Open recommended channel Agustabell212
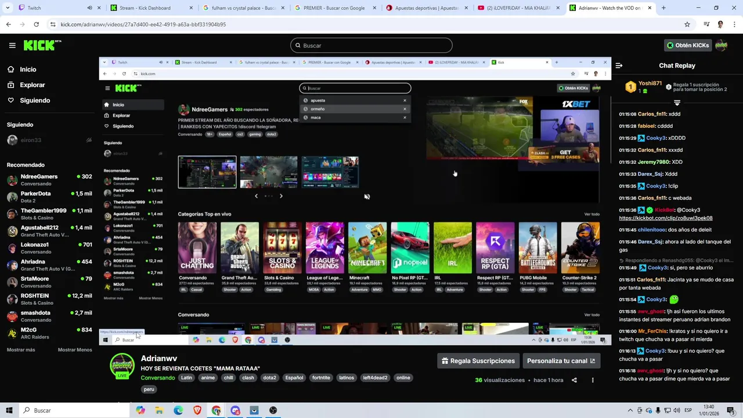Image resolution: width=743 pixels, height=418 pixels. (49, 231)
